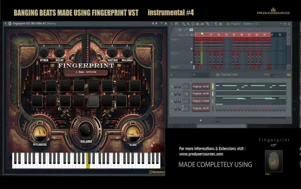The height and width of the screenshot is (189, 301).
Task: Unmute channel Fingerpr..bit #3 via its LED
Action: click(172, 108)
